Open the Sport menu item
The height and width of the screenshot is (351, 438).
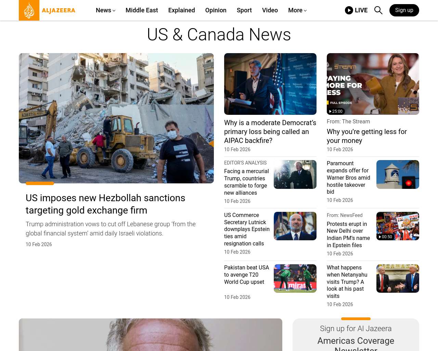[x=244, y=10]
